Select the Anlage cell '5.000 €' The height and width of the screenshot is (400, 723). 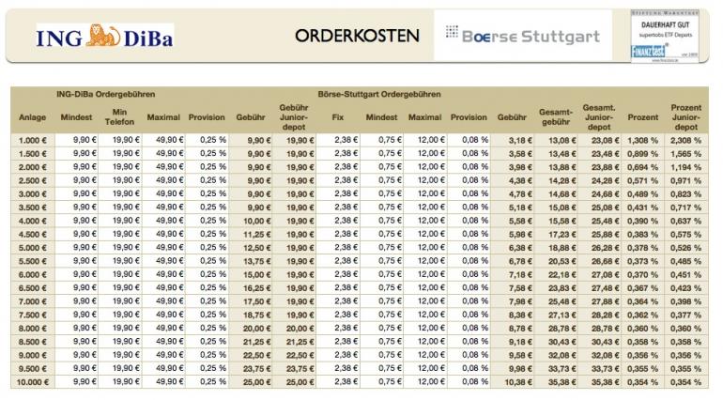pos(32,248)
